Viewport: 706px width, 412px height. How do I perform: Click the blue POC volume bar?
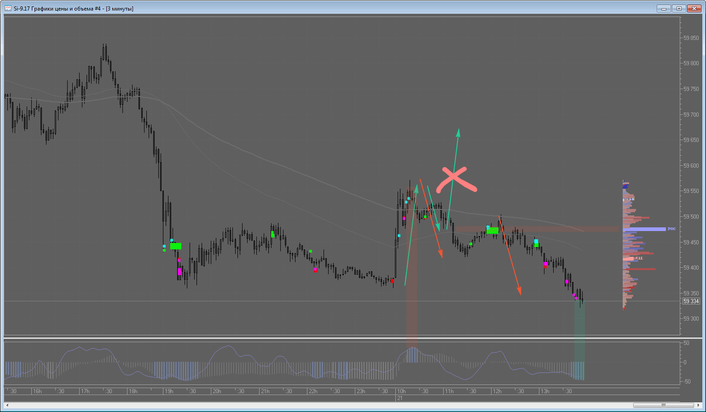644,229
